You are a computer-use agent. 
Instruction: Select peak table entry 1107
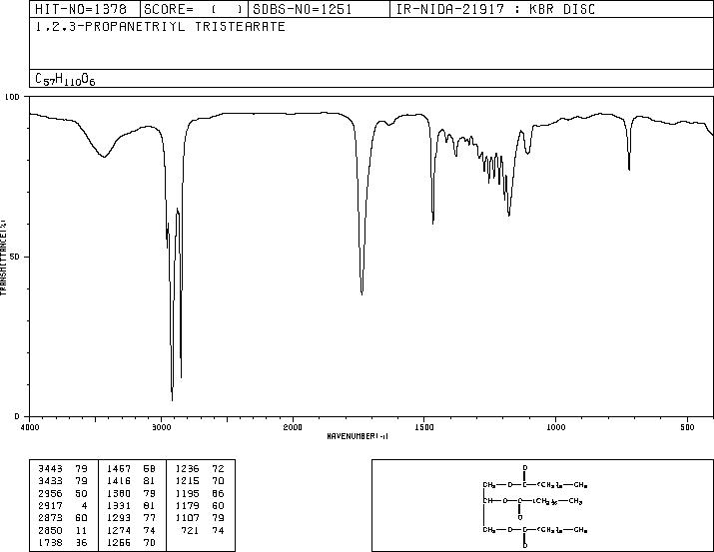click(187, 518)
